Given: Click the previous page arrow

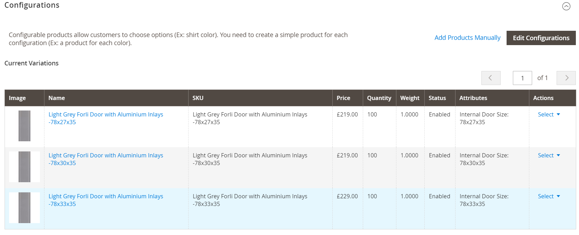Looking at the screenshot, I should click(490, 78).
